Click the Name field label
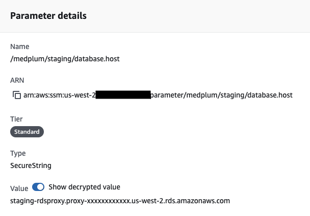The width and height of the screenshot is (310, 216). point(20,47)
